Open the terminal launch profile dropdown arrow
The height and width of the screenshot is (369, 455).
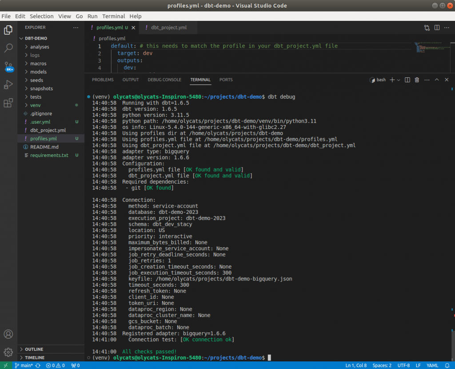[399, 80]
